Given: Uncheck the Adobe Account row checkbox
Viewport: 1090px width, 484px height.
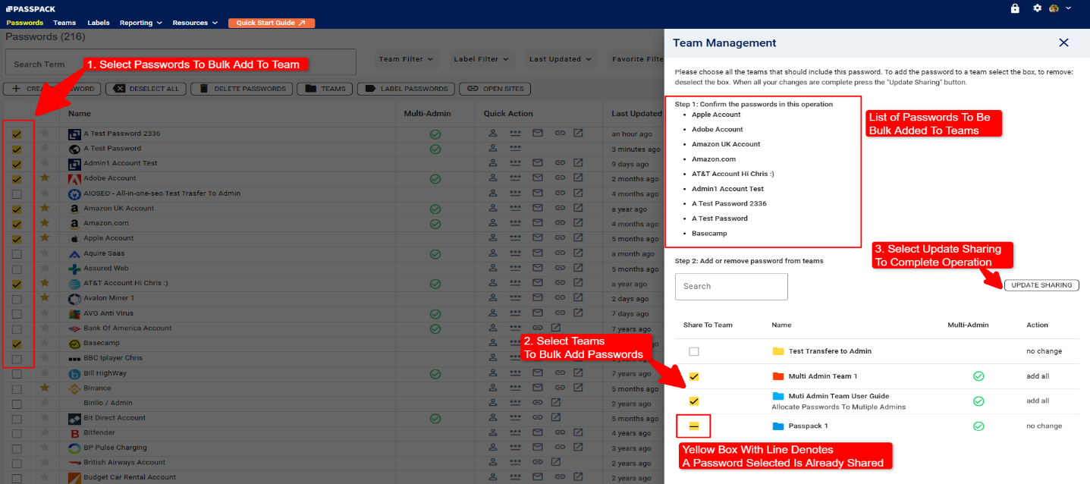Looking at the screenshot, I should tap(17, 179).
